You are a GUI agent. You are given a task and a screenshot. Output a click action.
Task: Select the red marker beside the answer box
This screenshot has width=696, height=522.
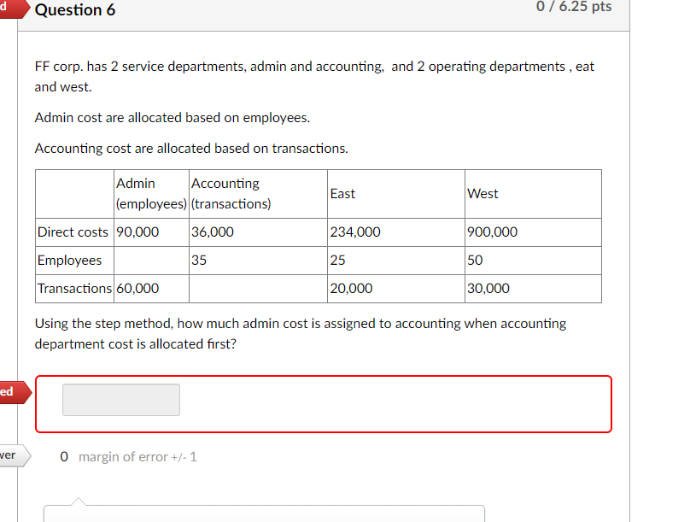(9, 392)
